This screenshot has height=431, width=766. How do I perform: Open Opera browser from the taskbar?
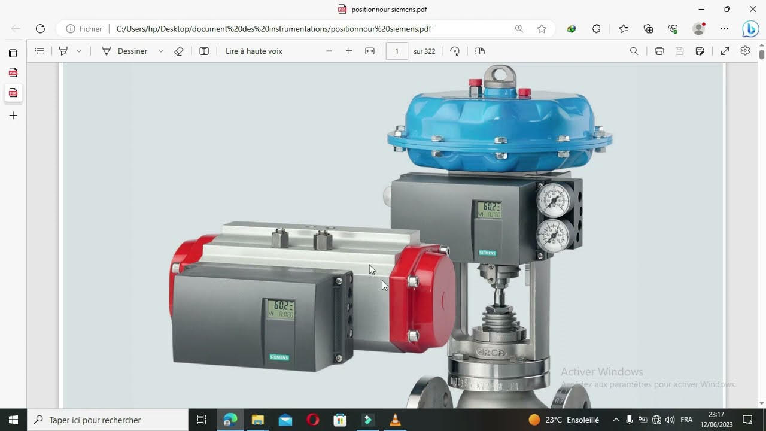point(312,420)
